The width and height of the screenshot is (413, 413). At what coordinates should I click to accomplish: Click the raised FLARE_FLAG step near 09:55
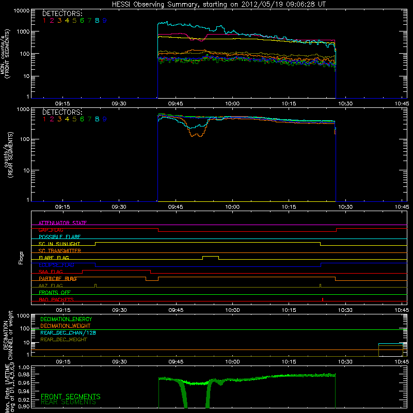[x=211, y=257]
